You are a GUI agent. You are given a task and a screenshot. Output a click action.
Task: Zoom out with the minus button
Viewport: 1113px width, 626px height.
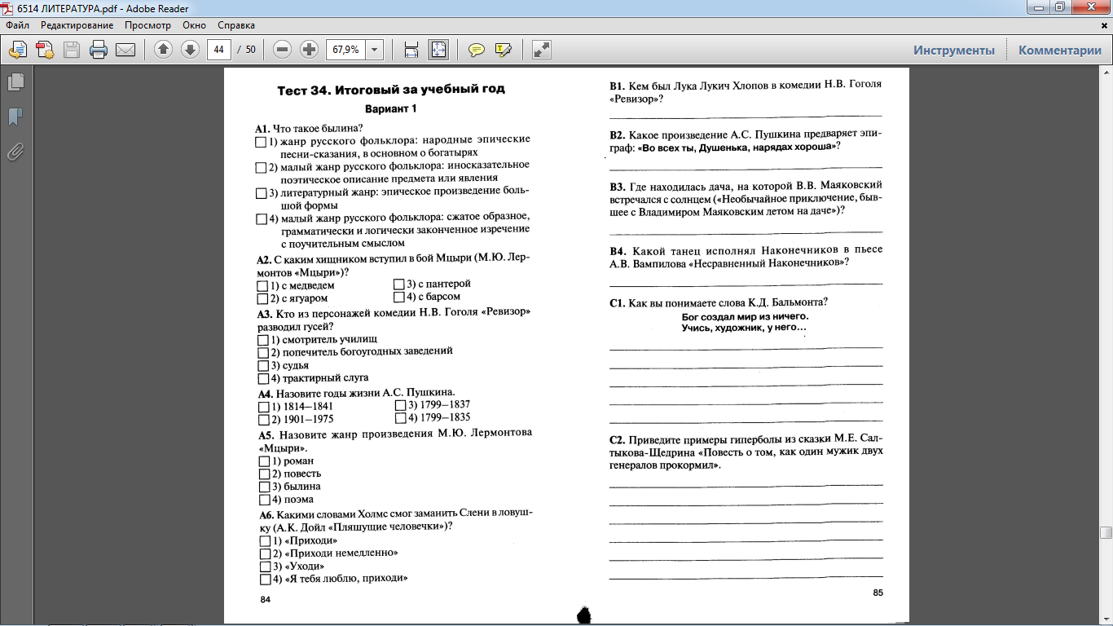click(283, 50)
